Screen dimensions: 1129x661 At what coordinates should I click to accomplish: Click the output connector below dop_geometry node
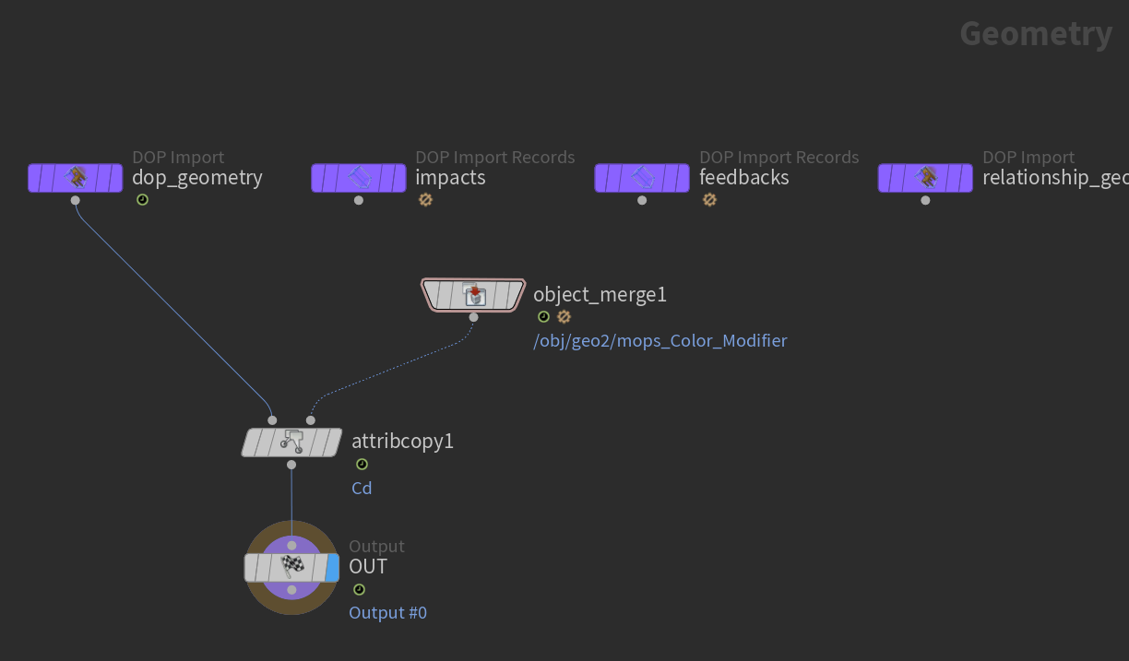coord(75,198)
